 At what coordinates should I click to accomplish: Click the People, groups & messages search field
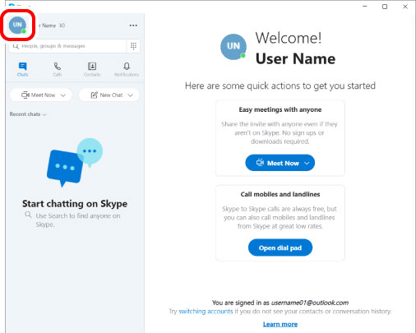click(68, 46)
